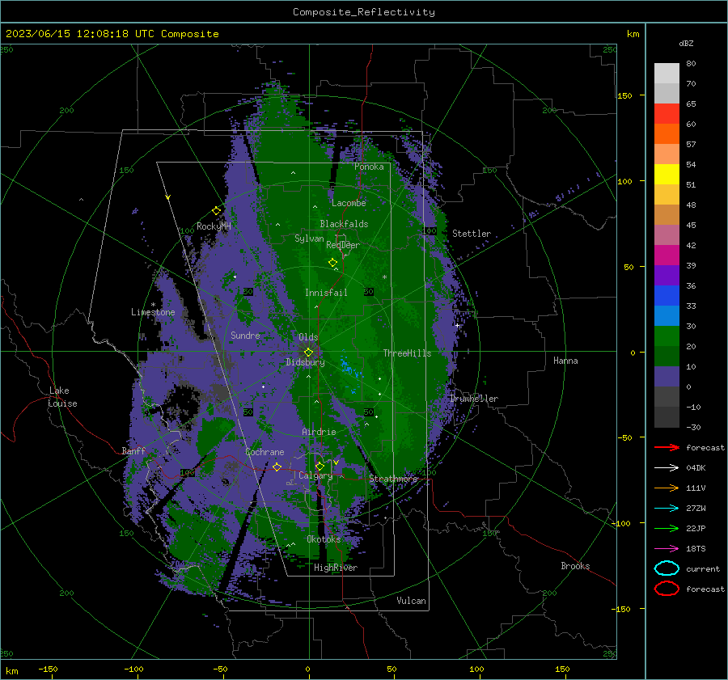This screenshot has height=680, width=728.
Task: Click the Composite_Reflectivity title
Action: click(x=363, y=12)
